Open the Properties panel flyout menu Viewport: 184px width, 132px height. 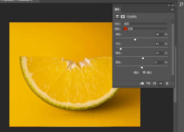(172, 10)
